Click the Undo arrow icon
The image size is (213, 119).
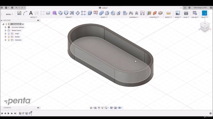[x=17, y=8]
